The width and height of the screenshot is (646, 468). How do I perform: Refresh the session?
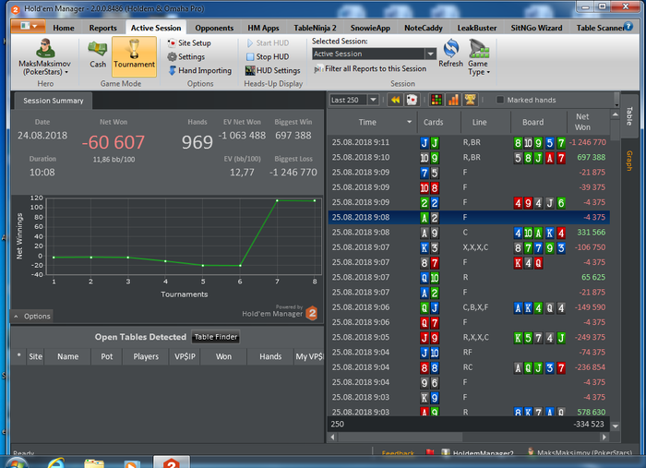point(450,54)
